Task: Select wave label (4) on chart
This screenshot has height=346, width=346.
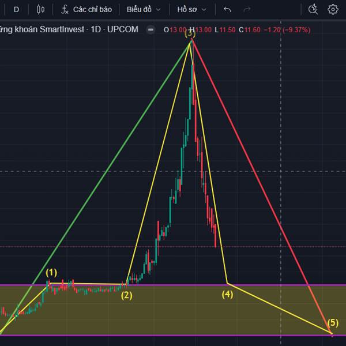Action: coord(228,294)
